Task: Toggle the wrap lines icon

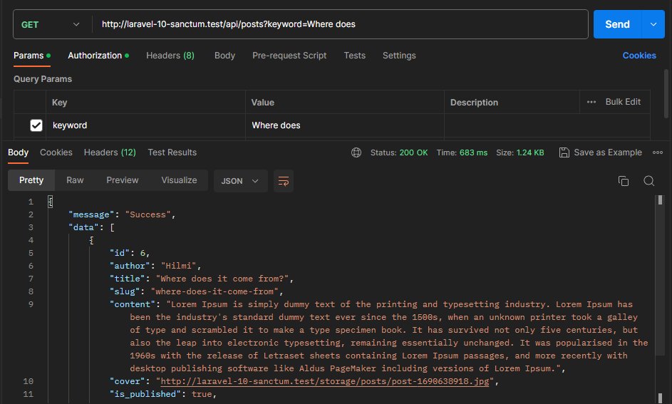Action: tap(284, 181)
